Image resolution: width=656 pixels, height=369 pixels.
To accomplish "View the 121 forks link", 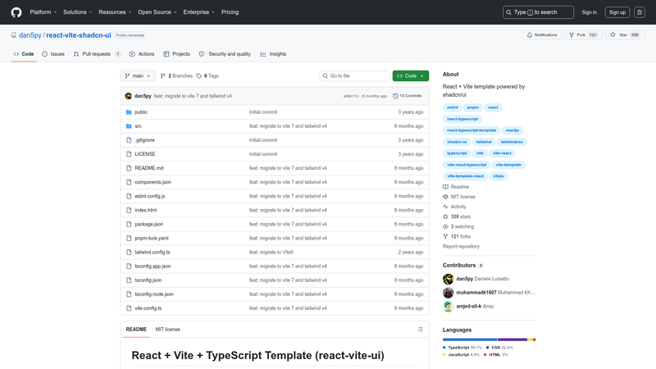I will [457, 236].
